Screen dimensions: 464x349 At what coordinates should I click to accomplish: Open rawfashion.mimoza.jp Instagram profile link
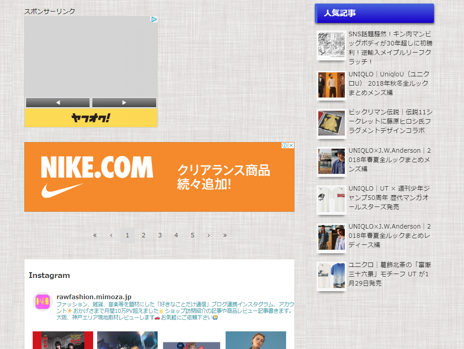[94, 296]
